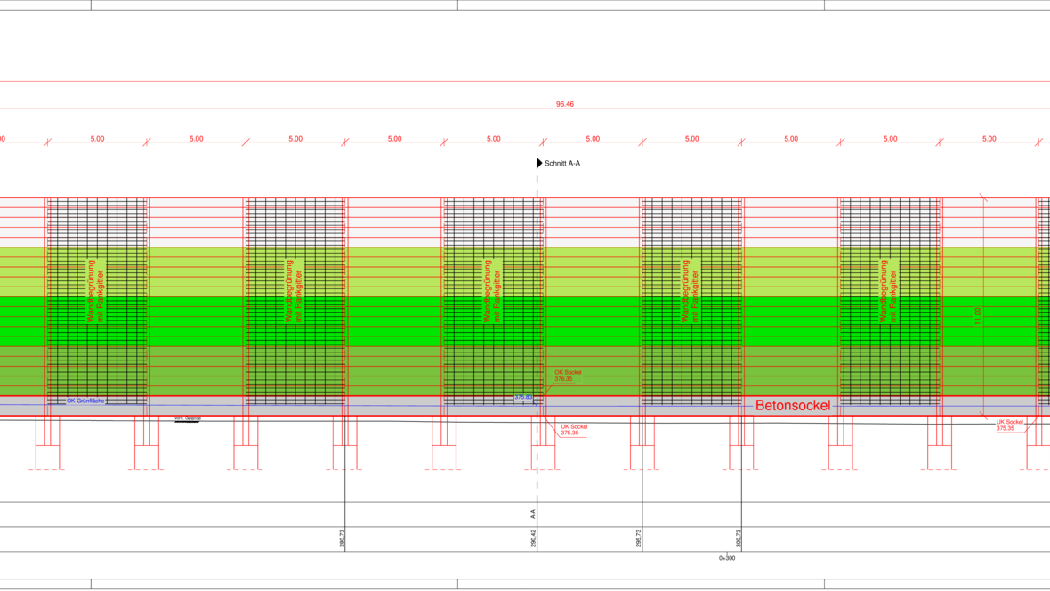Click the station value 295.73
Viewport: 1050px width, 591px height.
pos(639,538)
